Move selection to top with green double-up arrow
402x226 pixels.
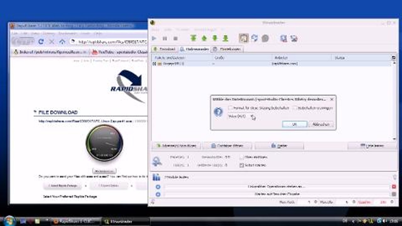click(193, 38)
